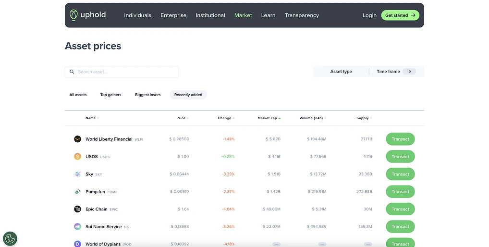Click the World Liberty Financial name
Viewport: 489px width, 247px height.
[109, 139]
